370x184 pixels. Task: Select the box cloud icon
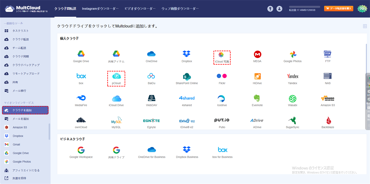tap(81, 76)
